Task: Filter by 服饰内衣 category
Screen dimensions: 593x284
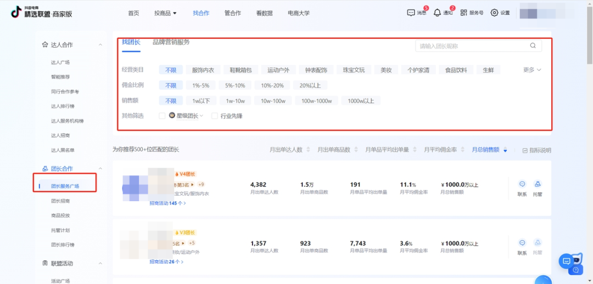Action: pos(203,70)
